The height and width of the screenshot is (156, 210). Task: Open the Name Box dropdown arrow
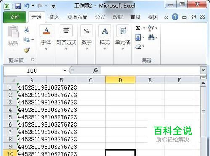pos(65,71)
